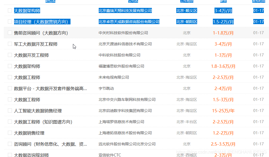The image size is (269, 157).
Task: Open 大数据工程师 job at 北京中交兴路车联网
Action: (27, 100)
